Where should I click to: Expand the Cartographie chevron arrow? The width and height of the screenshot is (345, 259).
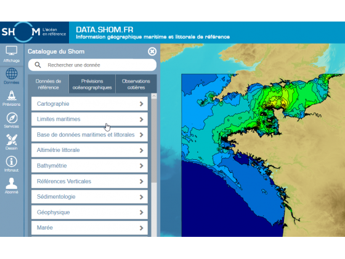142,104
